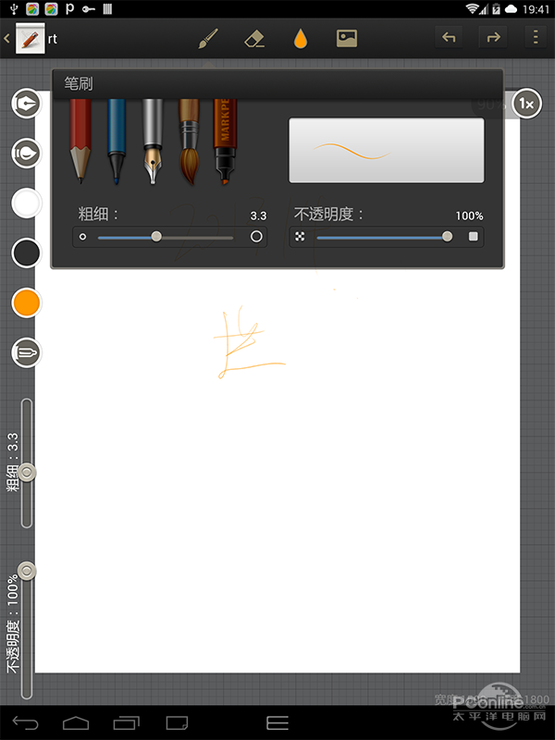Tap the fountain pen nib sidebar button
Viewport: 555px width, 740px height.
[27, 103]
